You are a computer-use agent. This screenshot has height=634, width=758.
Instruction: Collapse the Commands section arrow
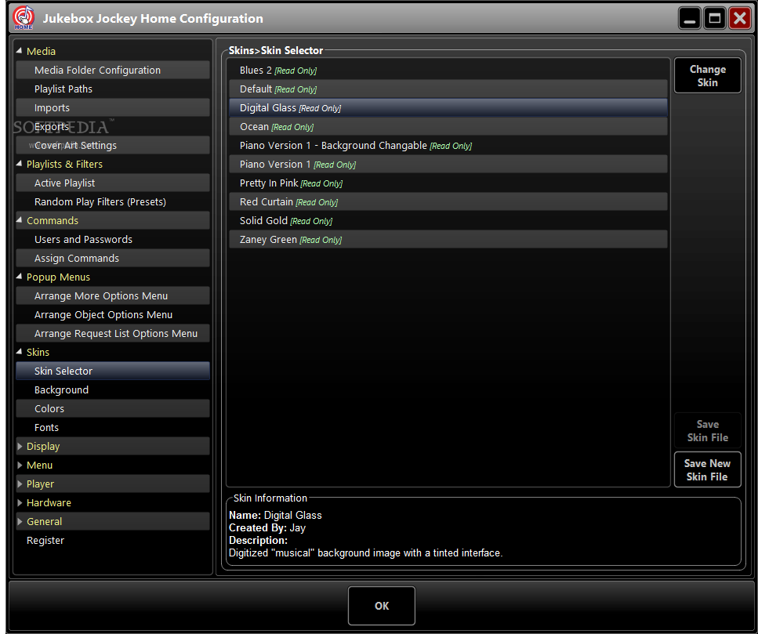[20, 220]
